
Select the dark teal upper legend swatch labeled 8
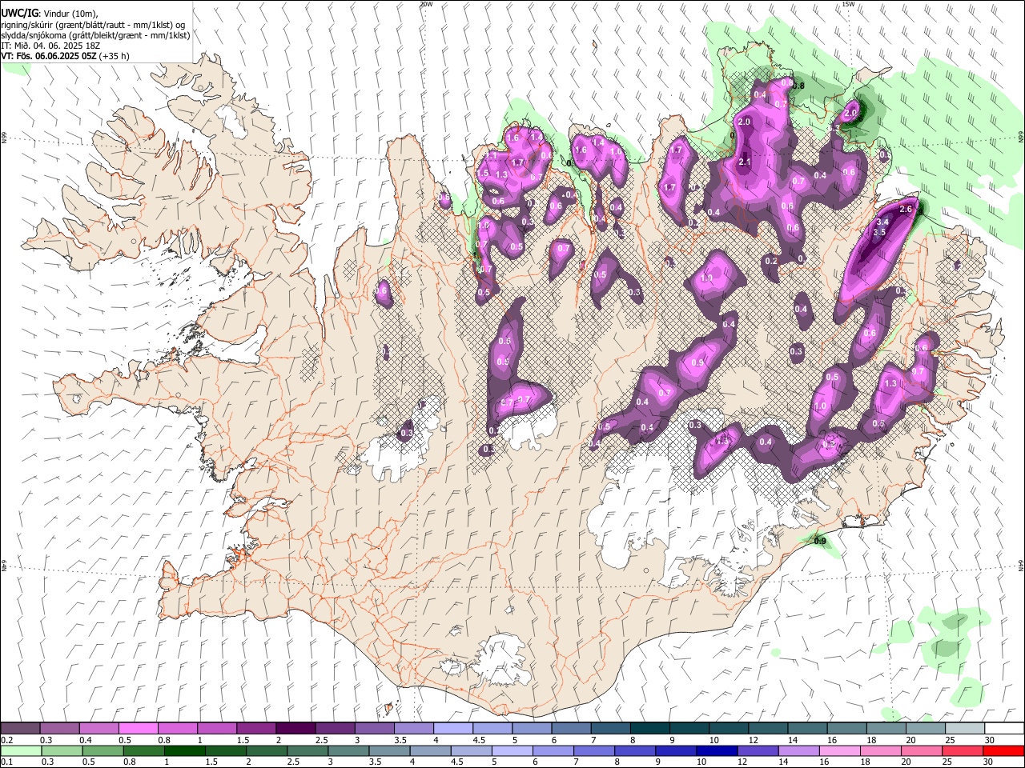(x=650, y=729)
